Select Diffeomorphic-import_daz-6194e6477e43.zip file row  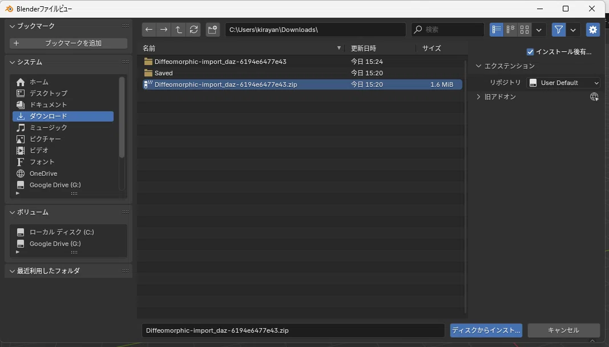point(303,84)
